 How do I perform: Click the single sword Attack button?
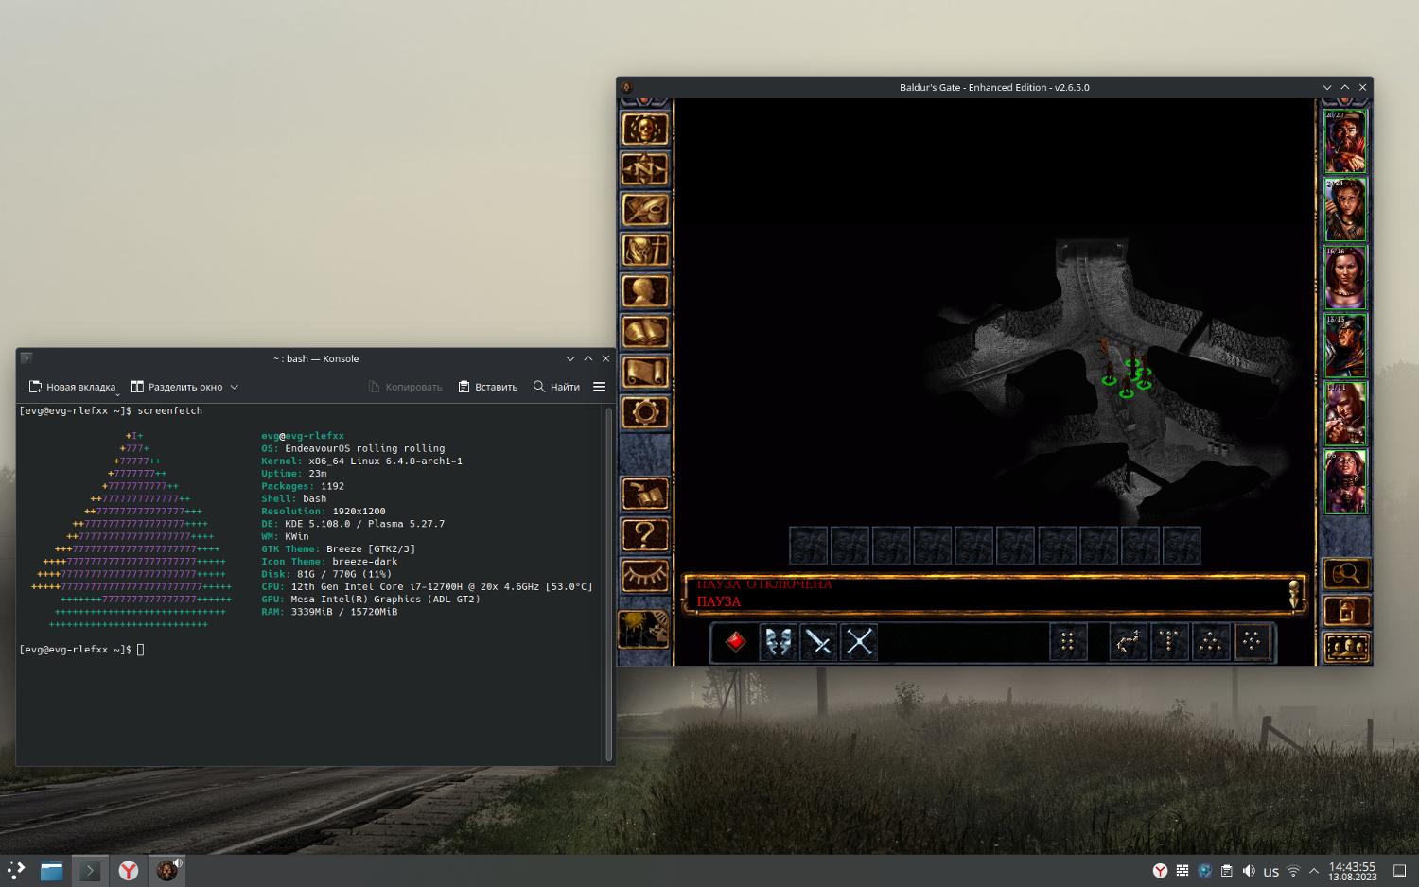(818, 642)
